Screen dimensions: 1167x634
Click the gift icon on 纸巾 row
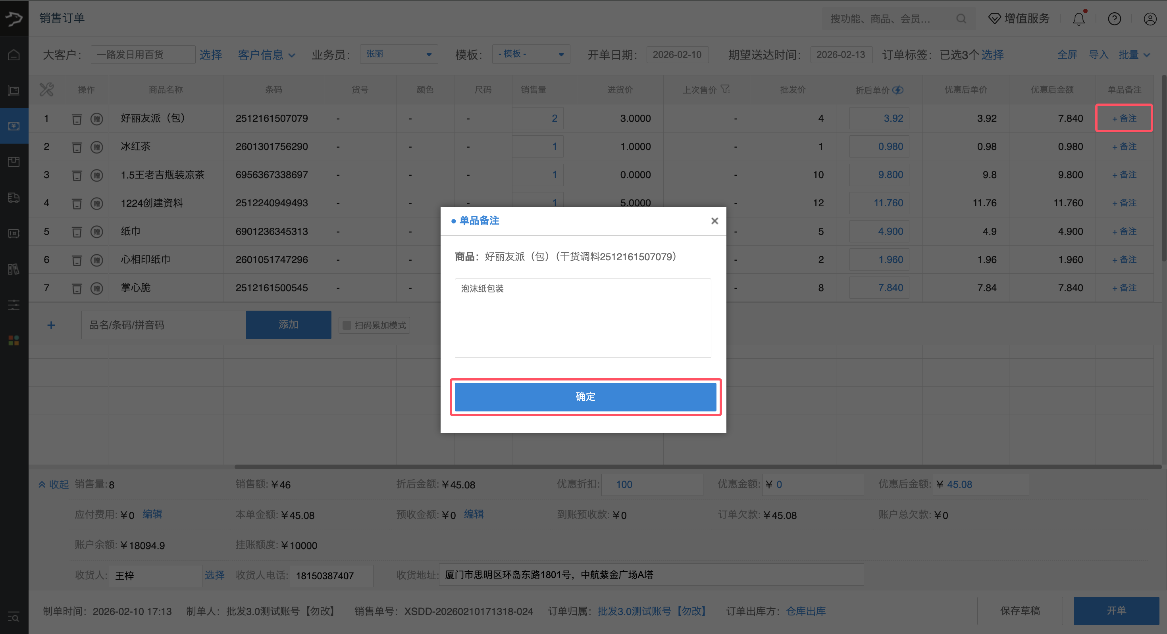96,231
